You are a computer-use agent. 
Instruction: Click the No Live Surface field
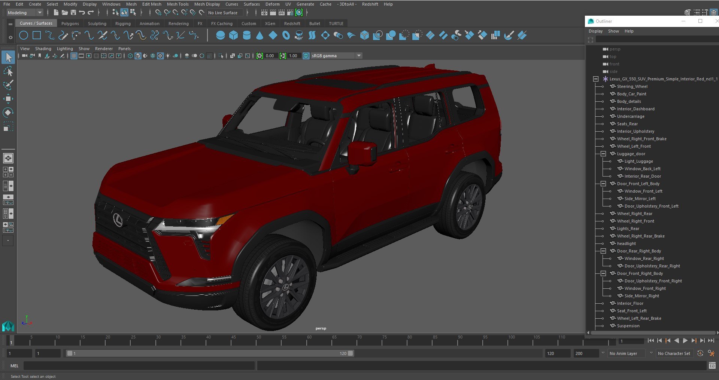pos(225,13)
